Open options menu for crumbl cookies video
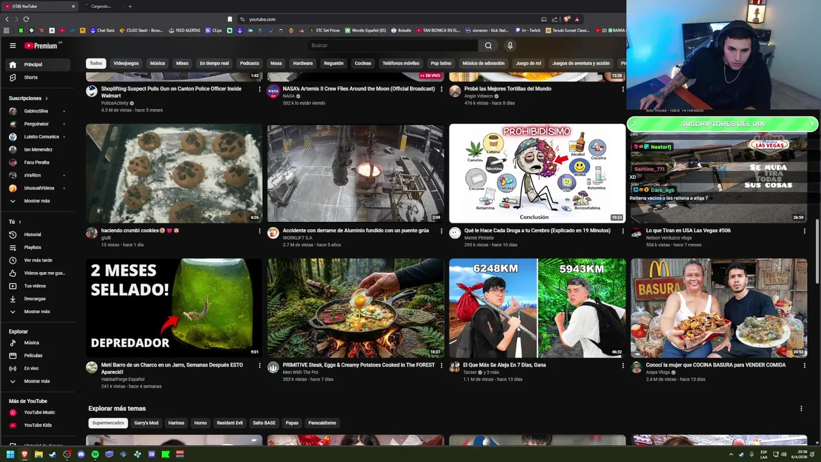Screen dimensions: 821x462 260,231
